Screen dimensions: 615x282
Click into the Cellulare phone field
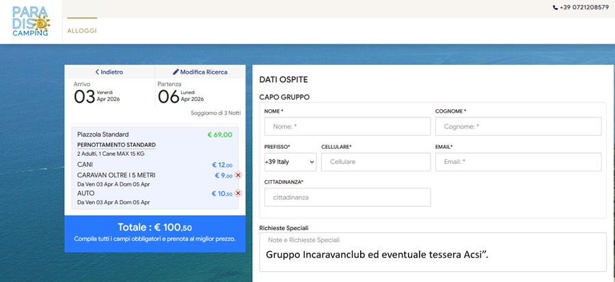pos(375,162)
